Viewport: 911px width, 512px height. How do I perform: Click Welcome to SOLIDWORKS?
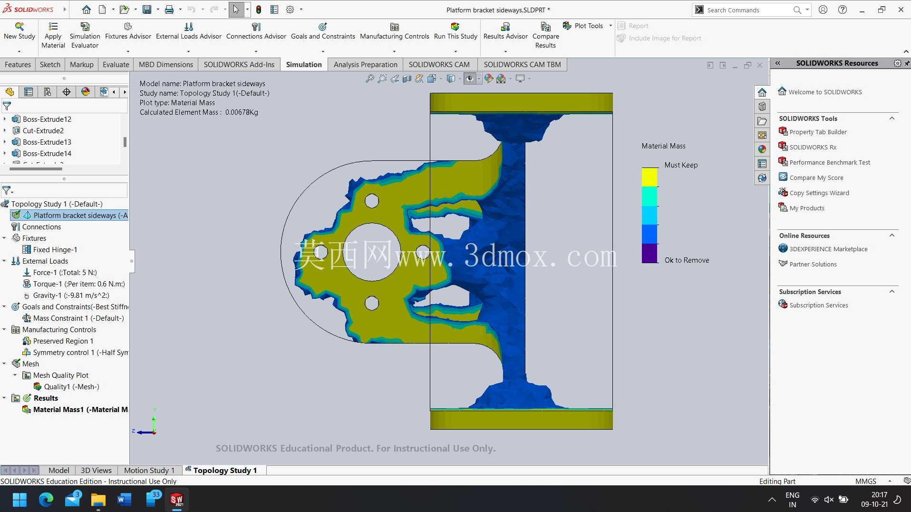point(825,92)
